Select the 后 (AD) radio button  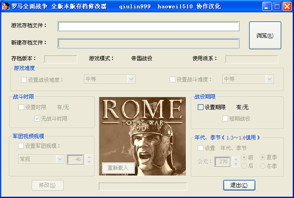pos(244,165)
